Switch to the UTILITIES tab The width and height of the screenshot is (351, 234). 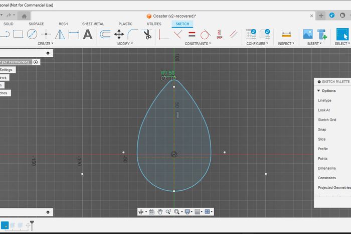pos(154,24)
